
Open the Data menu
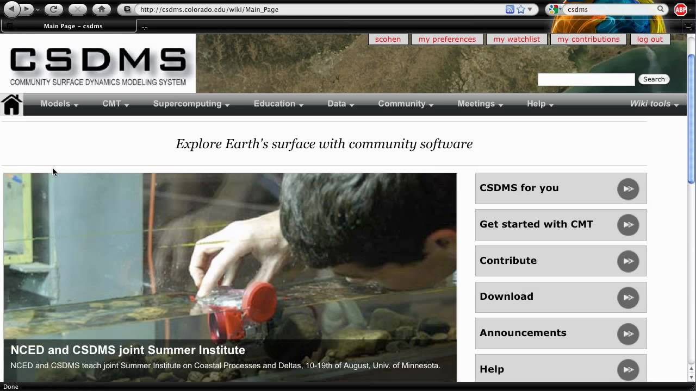tap(341, 104)
